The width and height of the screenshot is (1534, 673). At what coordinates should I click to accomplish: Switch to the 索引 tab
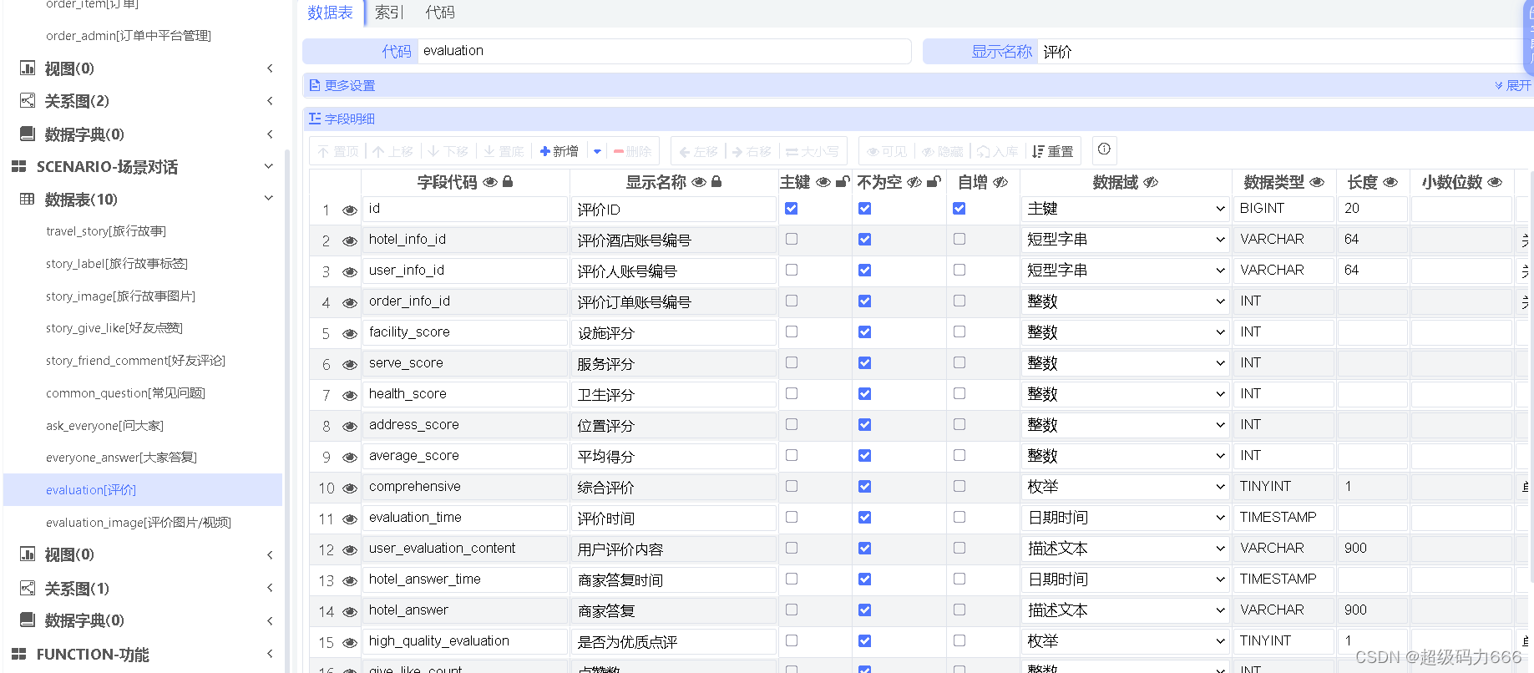pyautogui.click(x=389, y=13)
